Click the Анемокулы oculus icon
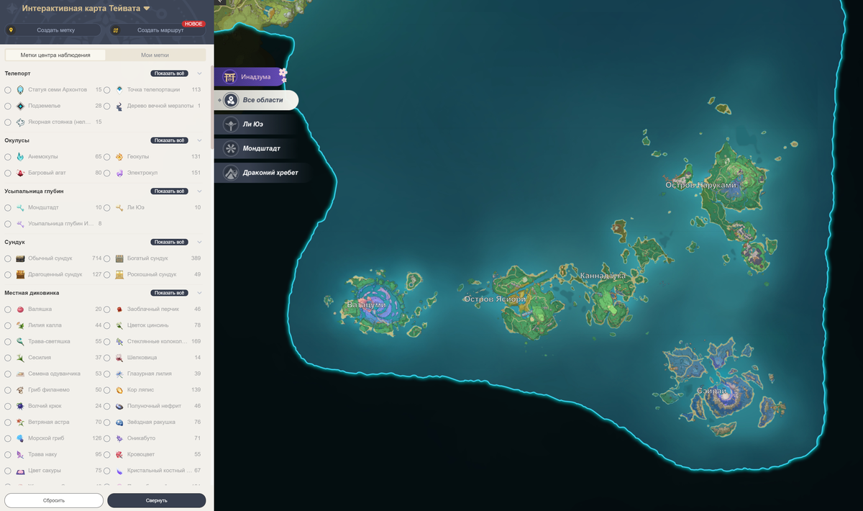The height and width of the screenshot is (511, 863). 21,157
